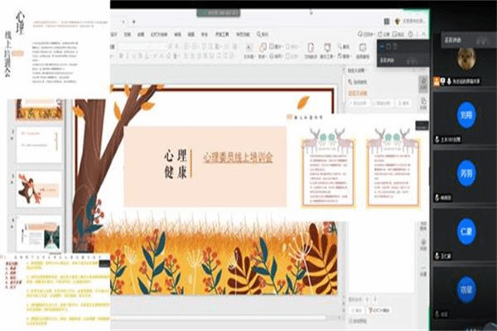Viewport: 497px width, 331px height.
Task: Click the user account icon in the title bar
Action: pyautogui.click(x=397, y=21)
